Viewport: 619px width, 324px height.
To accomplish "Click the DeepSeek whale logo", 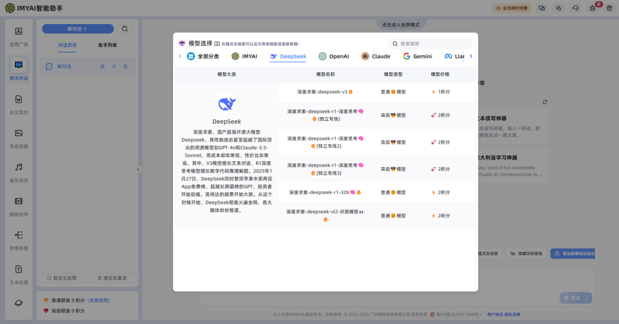I will click(226, 104).
